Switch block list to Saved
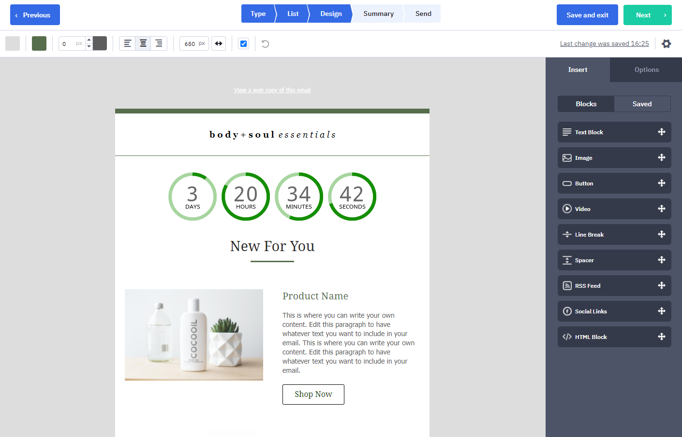 coord(642,104)
